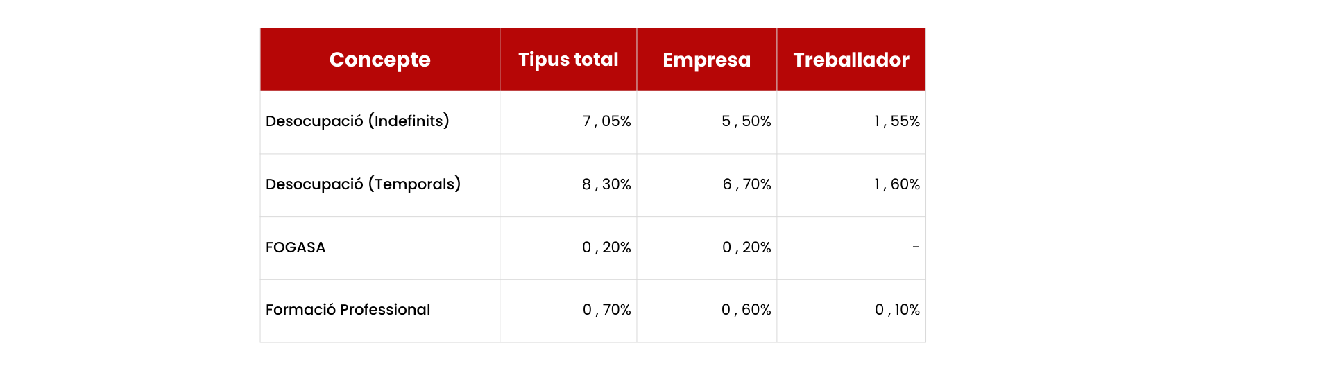
Task: Select the Empresa column header
Action: pos(706,60)
